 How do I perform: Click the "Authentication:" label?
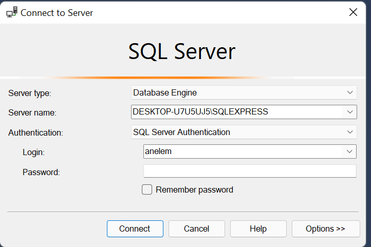(35, 132)
